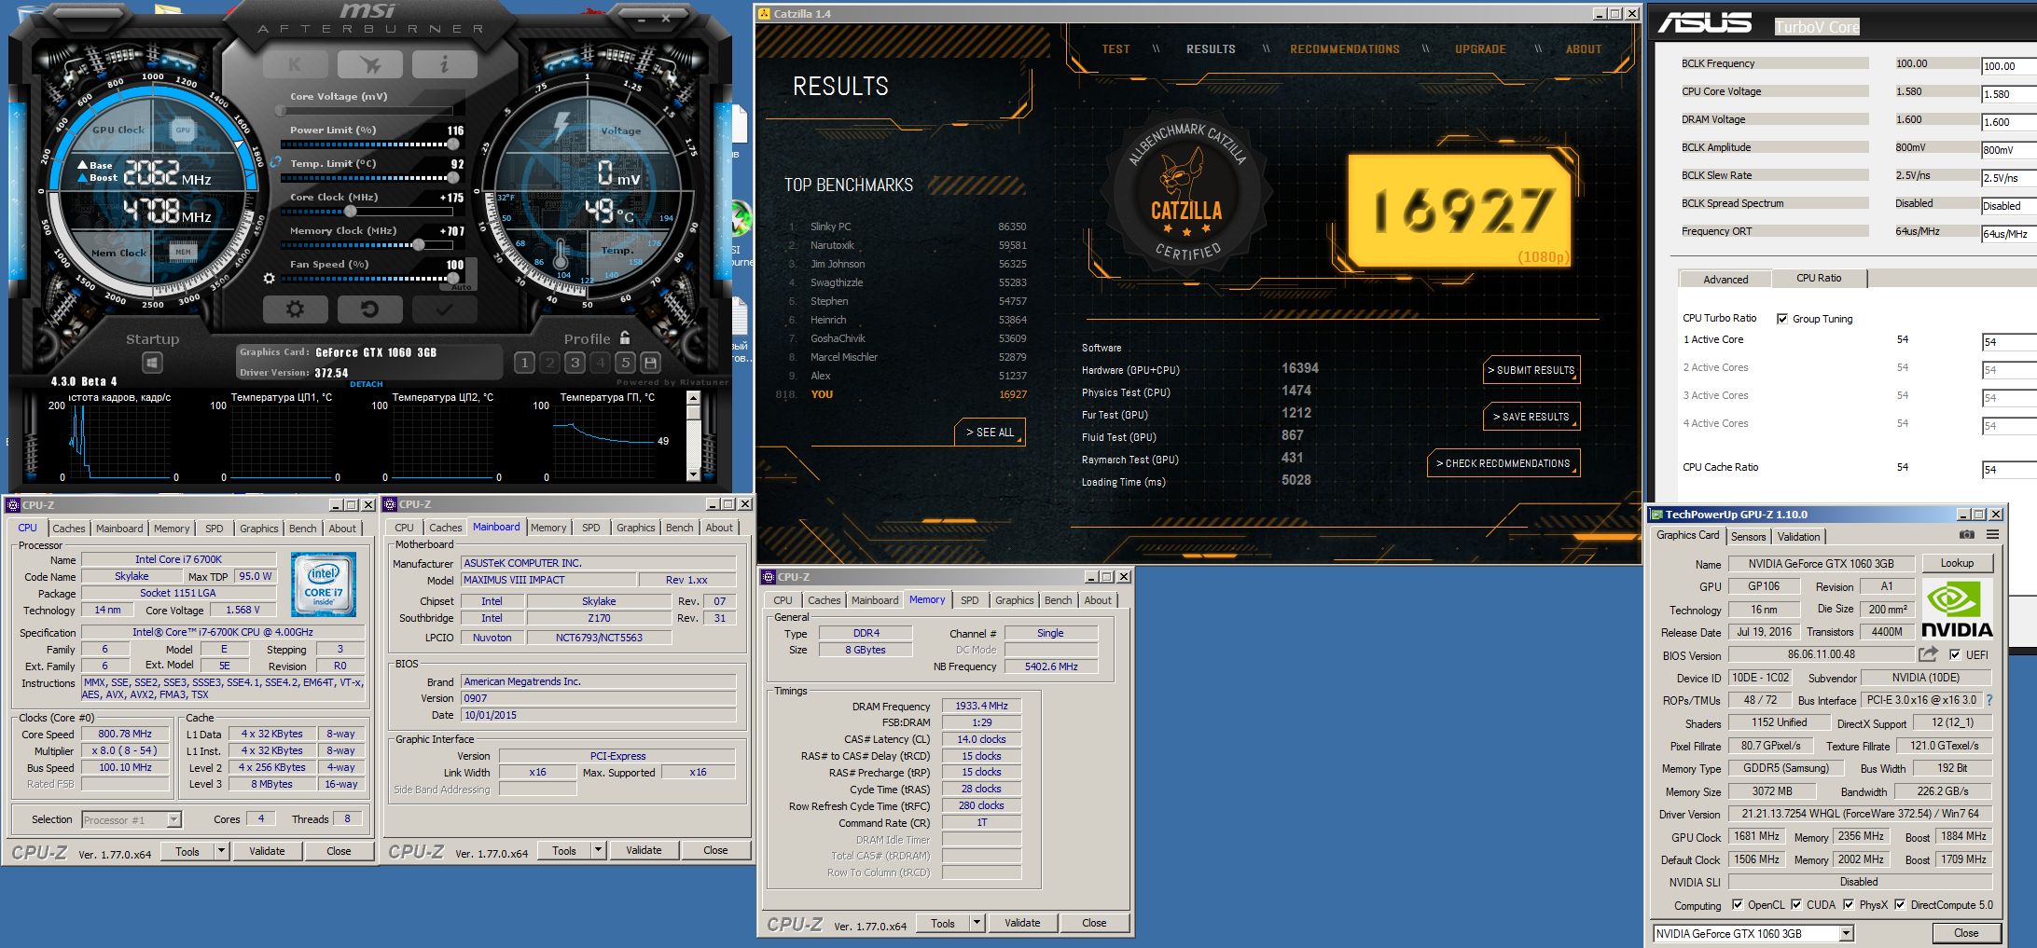Click the CPU Core Voltage input in TurboV

2008,94
